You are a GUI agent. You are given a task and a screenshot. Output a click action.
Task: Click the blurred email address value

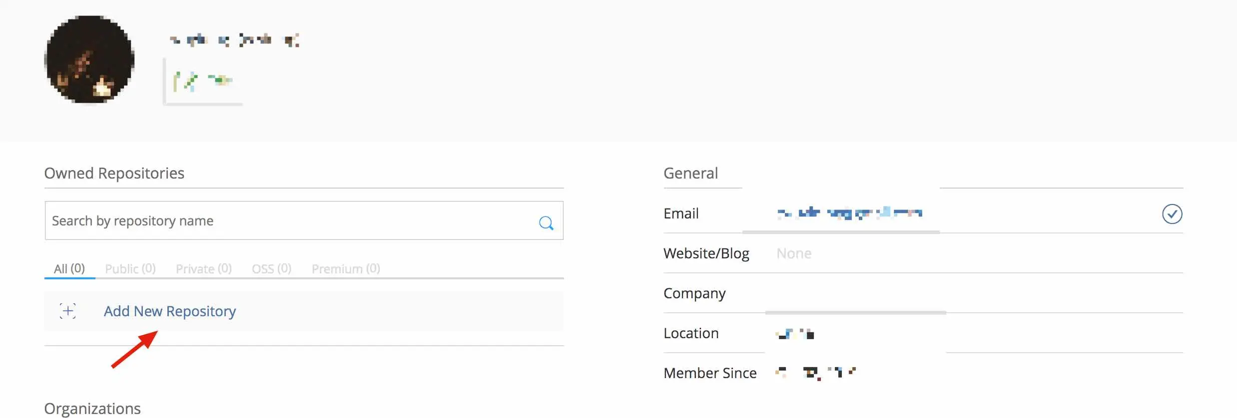[849, 213]
